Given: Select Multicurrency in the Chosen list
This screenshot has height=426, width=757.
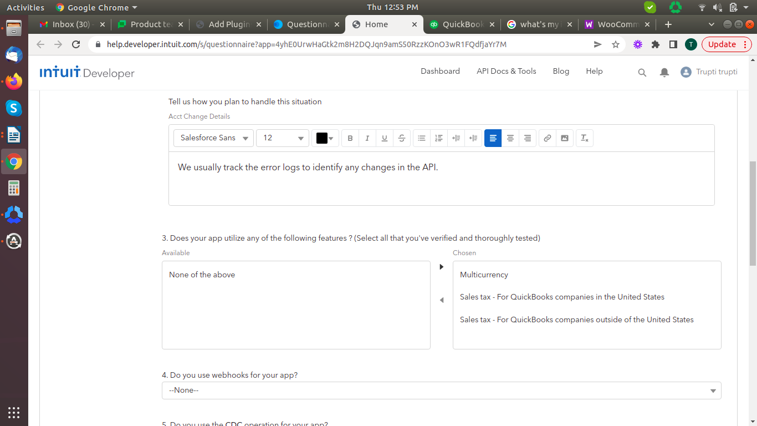Looking at the screenshot, I should tap(484, 275).
